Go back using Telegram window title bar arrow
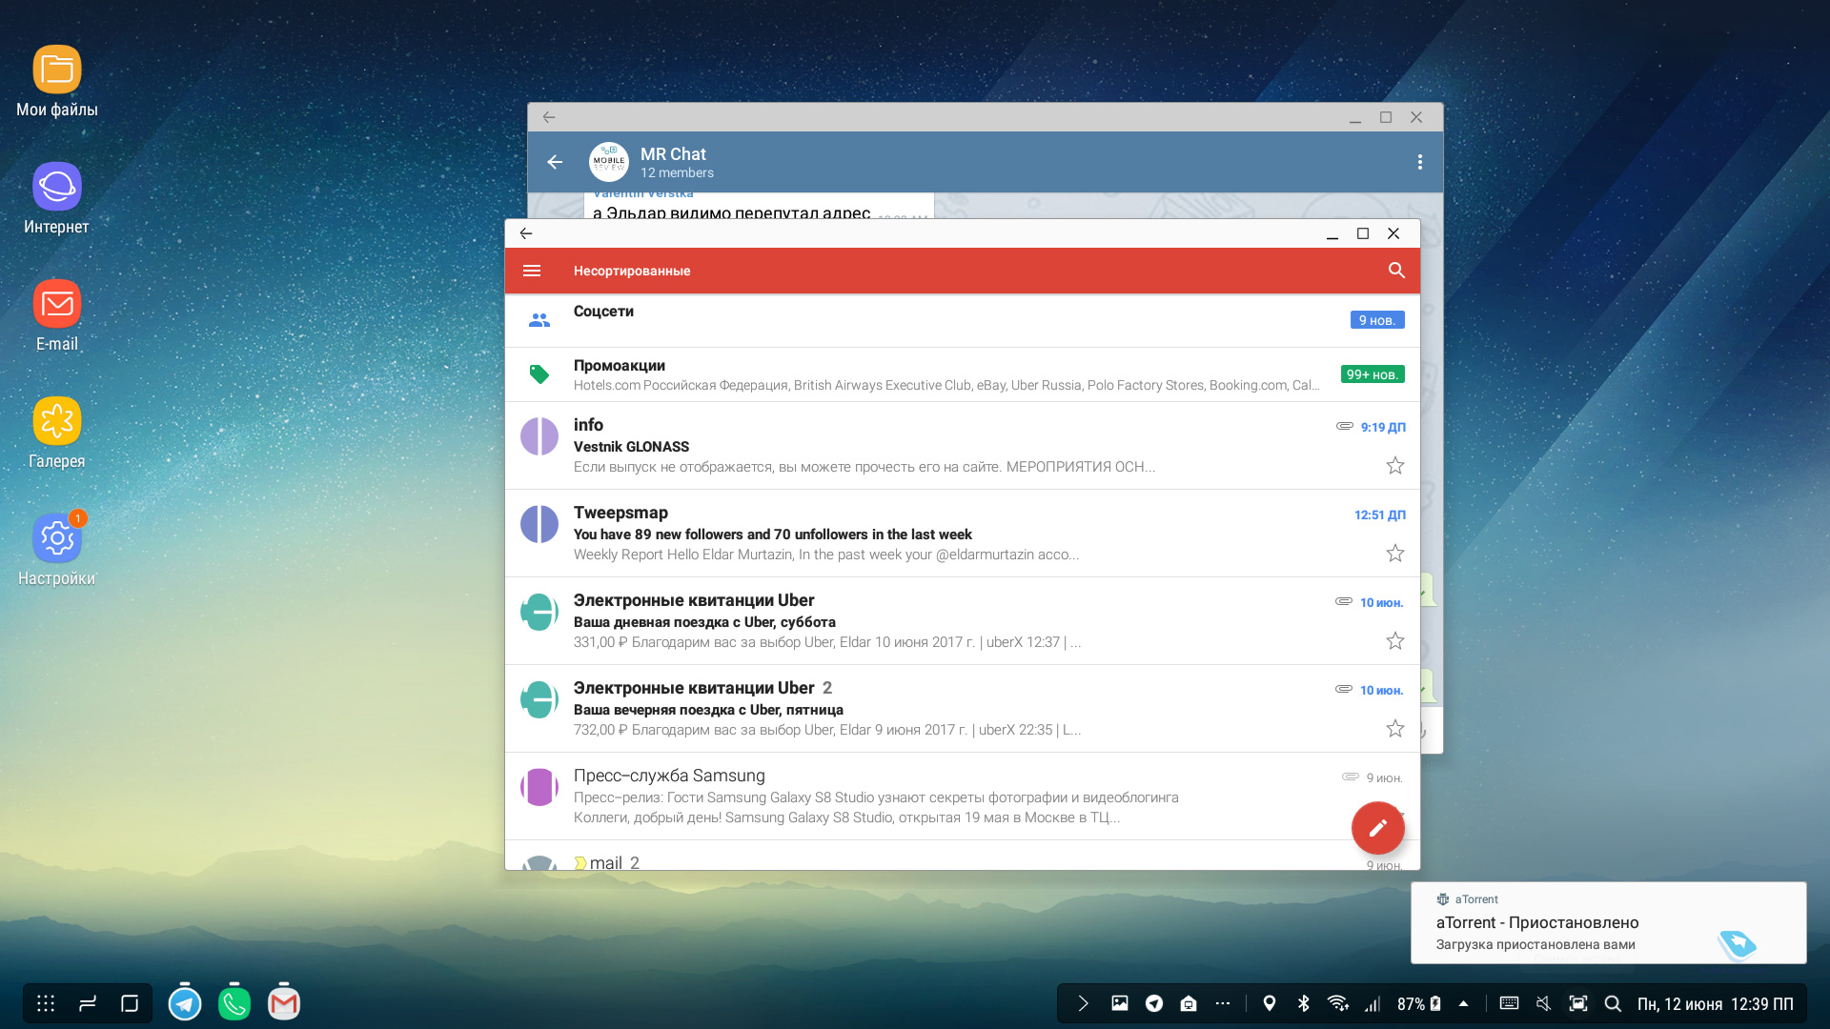The width and height of the screenshot is (1830, 1029). 549,117
